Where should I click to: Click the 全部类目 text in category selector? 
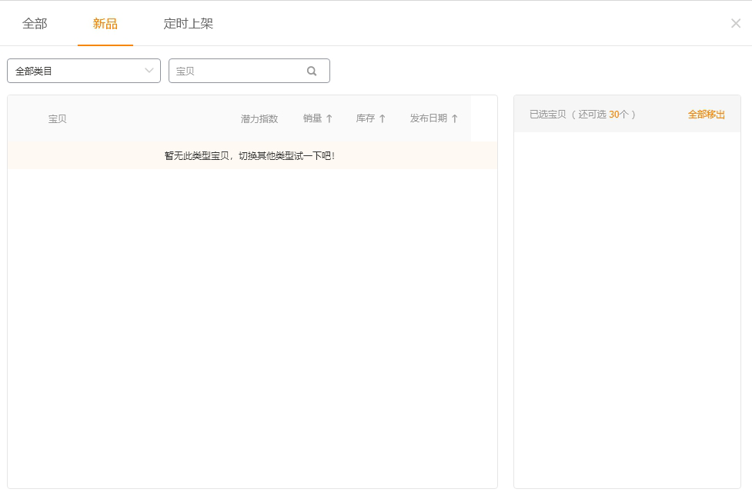(35, 71)
